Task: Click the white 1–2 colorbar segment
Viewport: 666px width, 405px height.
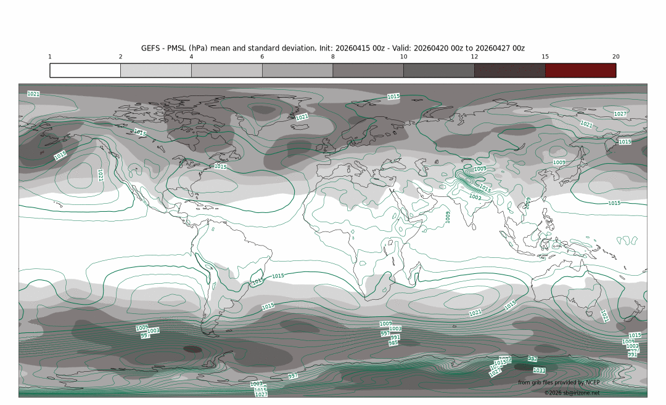Action: coord(85,70)
